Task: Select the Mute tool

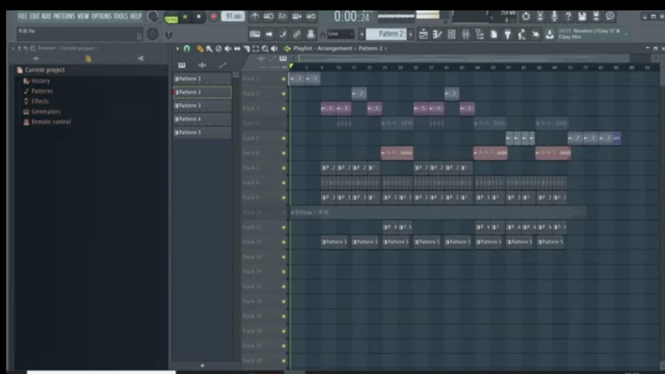Action: (x=228, y=48)
